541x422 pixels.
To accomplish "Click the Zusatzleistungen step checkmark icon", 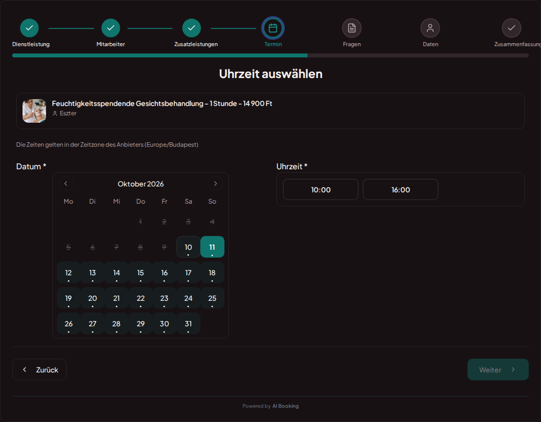I will pos(192,28).
